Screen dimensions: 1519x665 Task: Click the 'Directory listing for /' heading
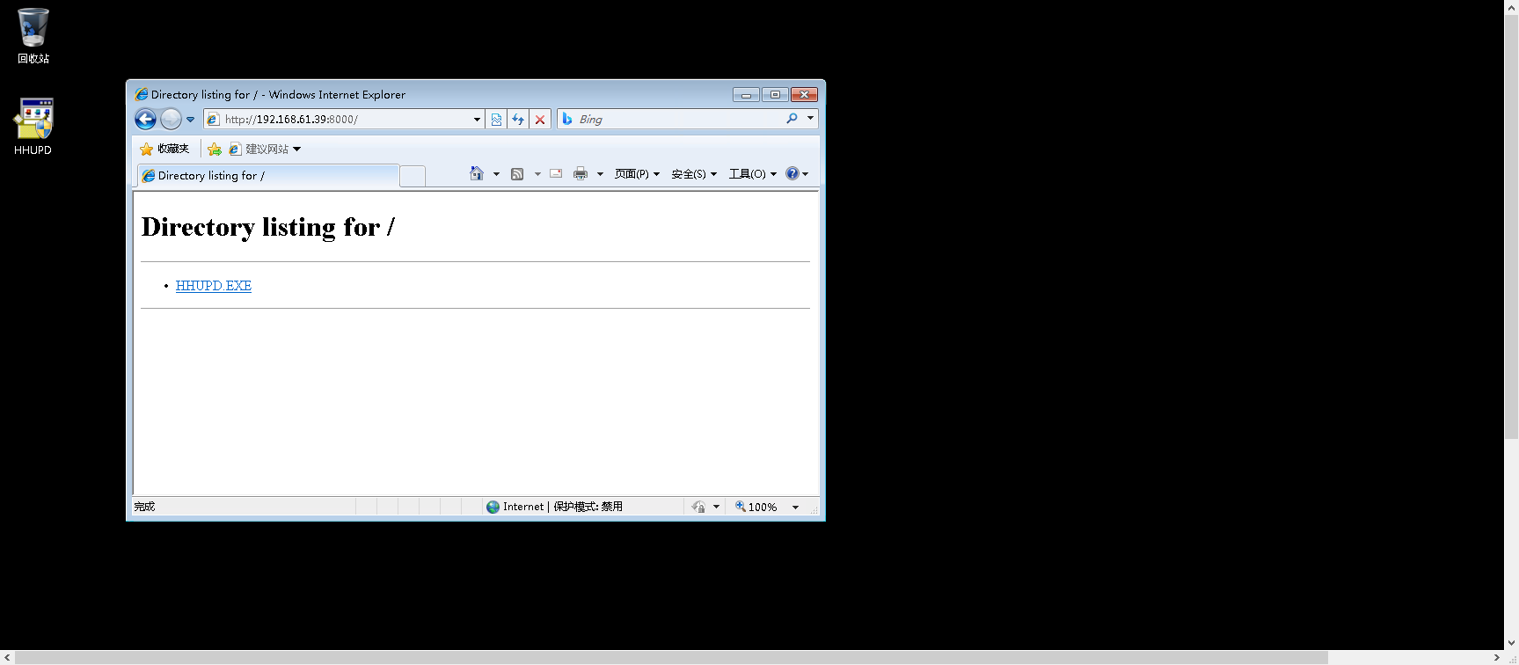point(268,227)
